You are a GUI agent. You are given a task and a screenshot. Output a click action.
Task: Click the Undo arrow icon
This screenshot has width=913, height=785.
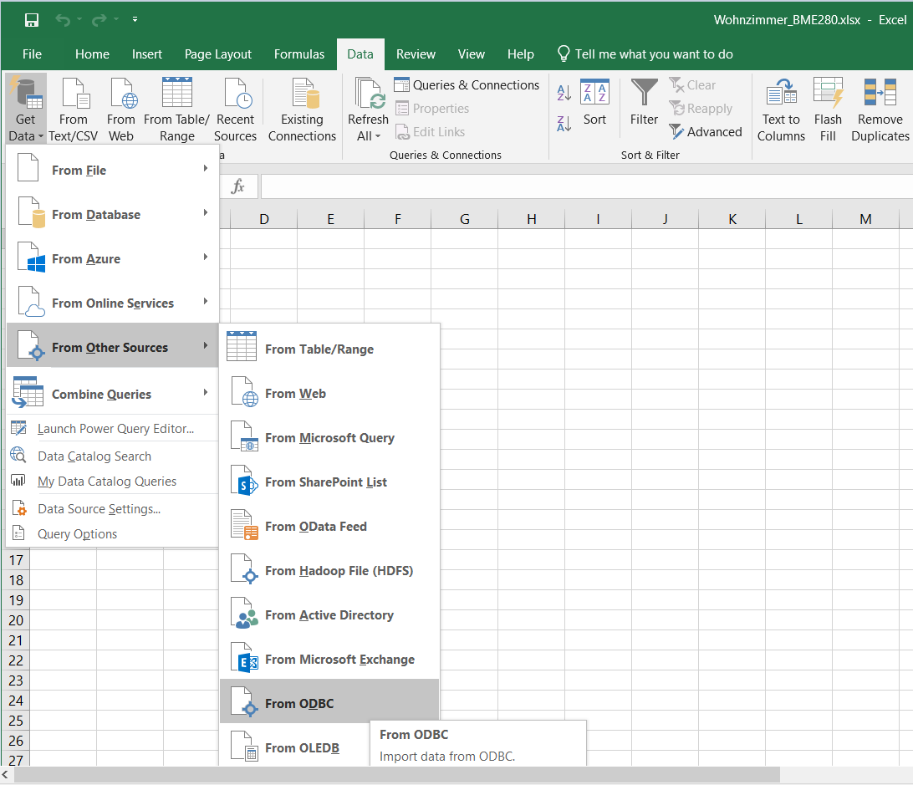pos(63,20)
